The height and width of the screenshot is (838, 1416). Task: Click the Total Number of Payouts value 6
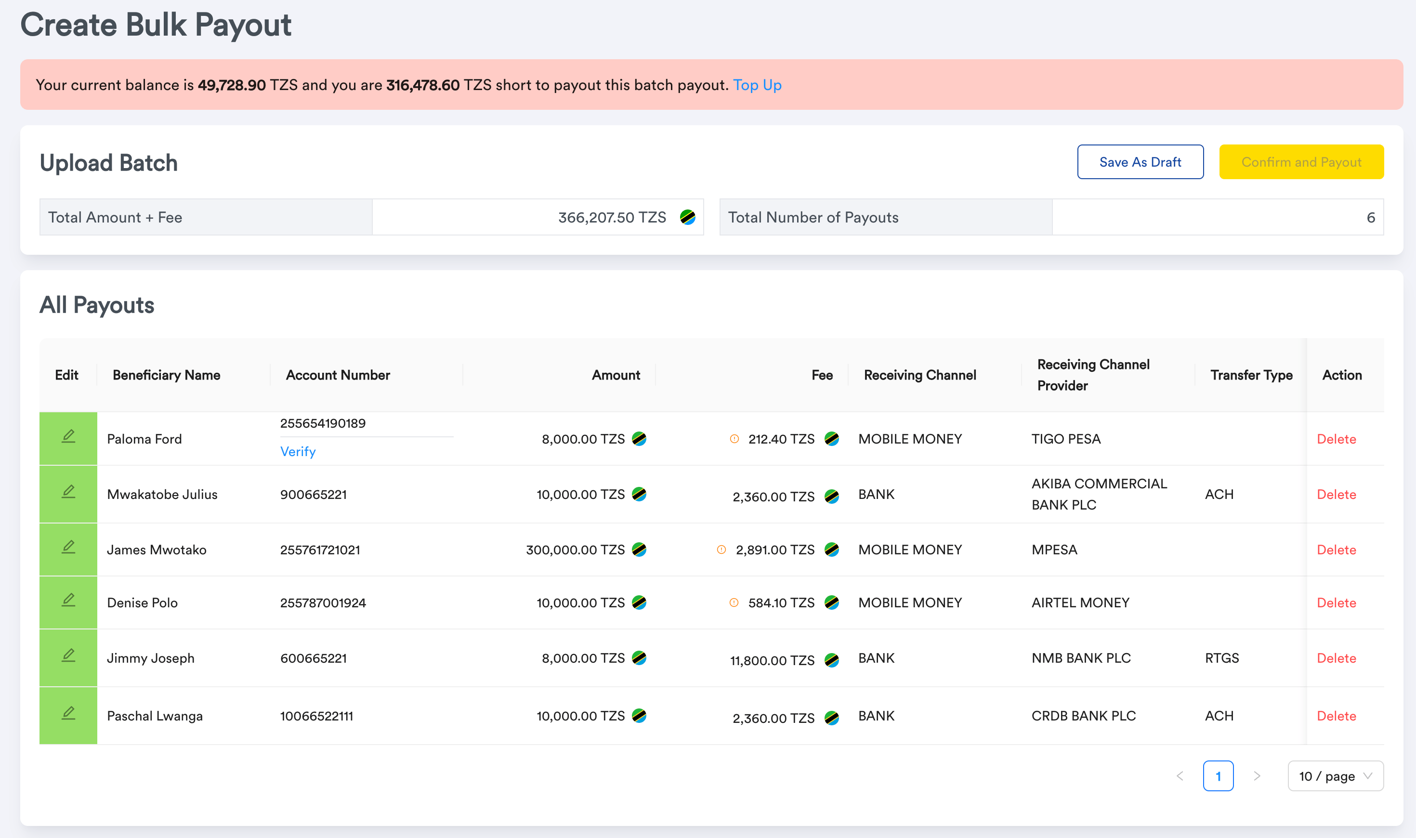point(1370,217)
